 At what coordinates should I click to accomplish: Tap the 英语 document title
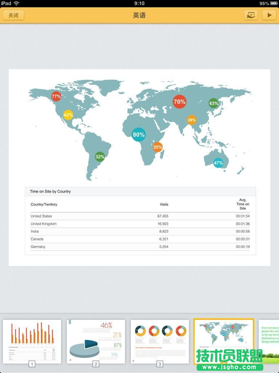point(139,15)
